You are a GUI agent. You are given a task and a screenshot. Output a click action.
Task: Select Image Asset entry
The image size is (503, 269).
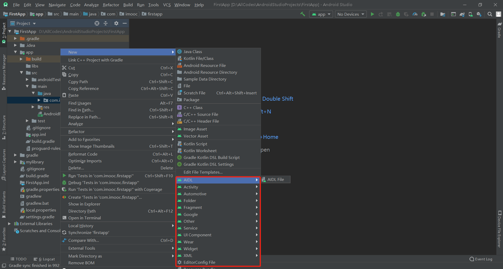[x=218, y=129]
